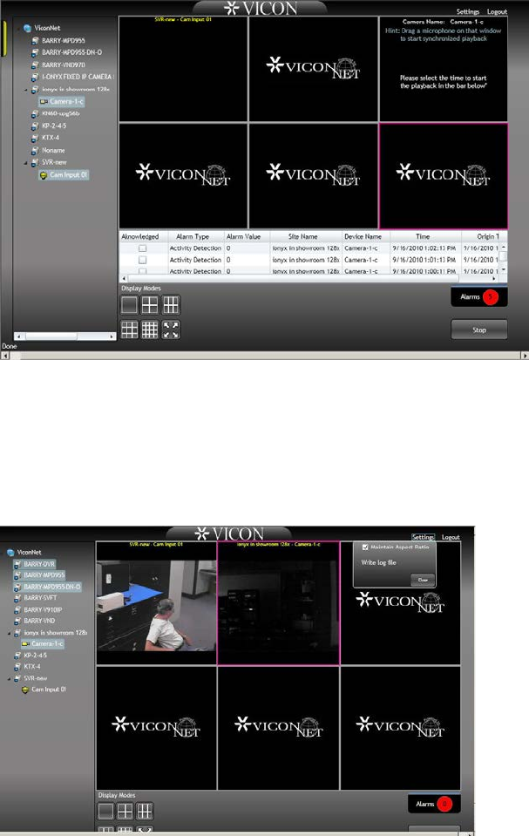Acknowledge the 1:01 PM activity detection alarm
The width and height of the screenshot is (529, 836).
[x=142, y=260]
